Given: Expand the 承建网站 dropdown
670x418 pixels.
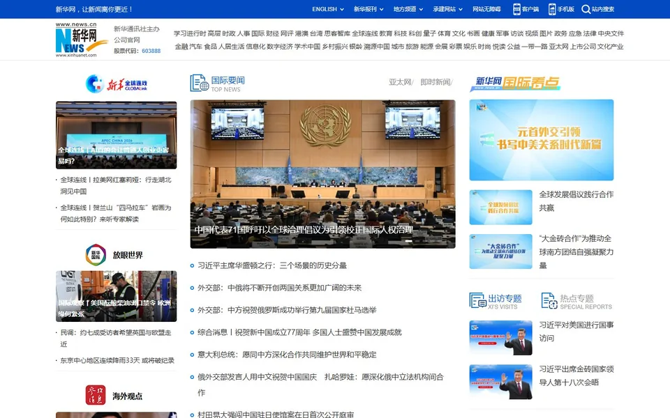Looking at the screenshot, I should coord(447,9).
